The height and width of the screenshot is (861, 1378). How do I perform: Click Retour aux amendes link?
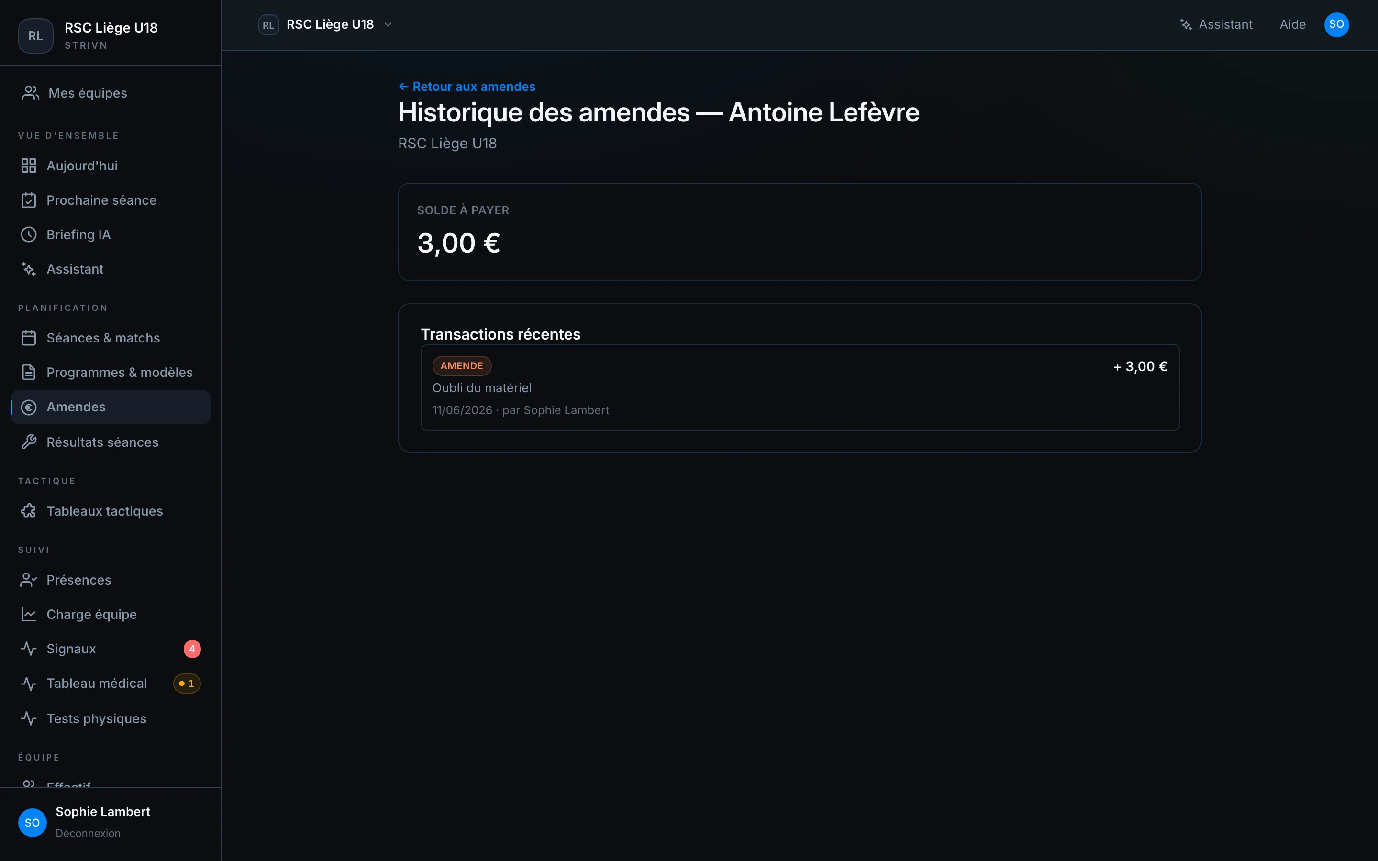click(x=467, y=87)
